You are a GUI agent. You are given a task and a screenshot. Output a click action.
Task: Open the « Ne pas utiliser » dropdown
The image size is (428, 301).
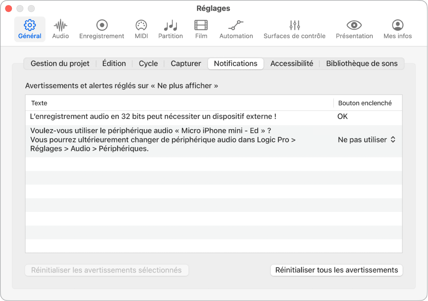coord(367,140)
